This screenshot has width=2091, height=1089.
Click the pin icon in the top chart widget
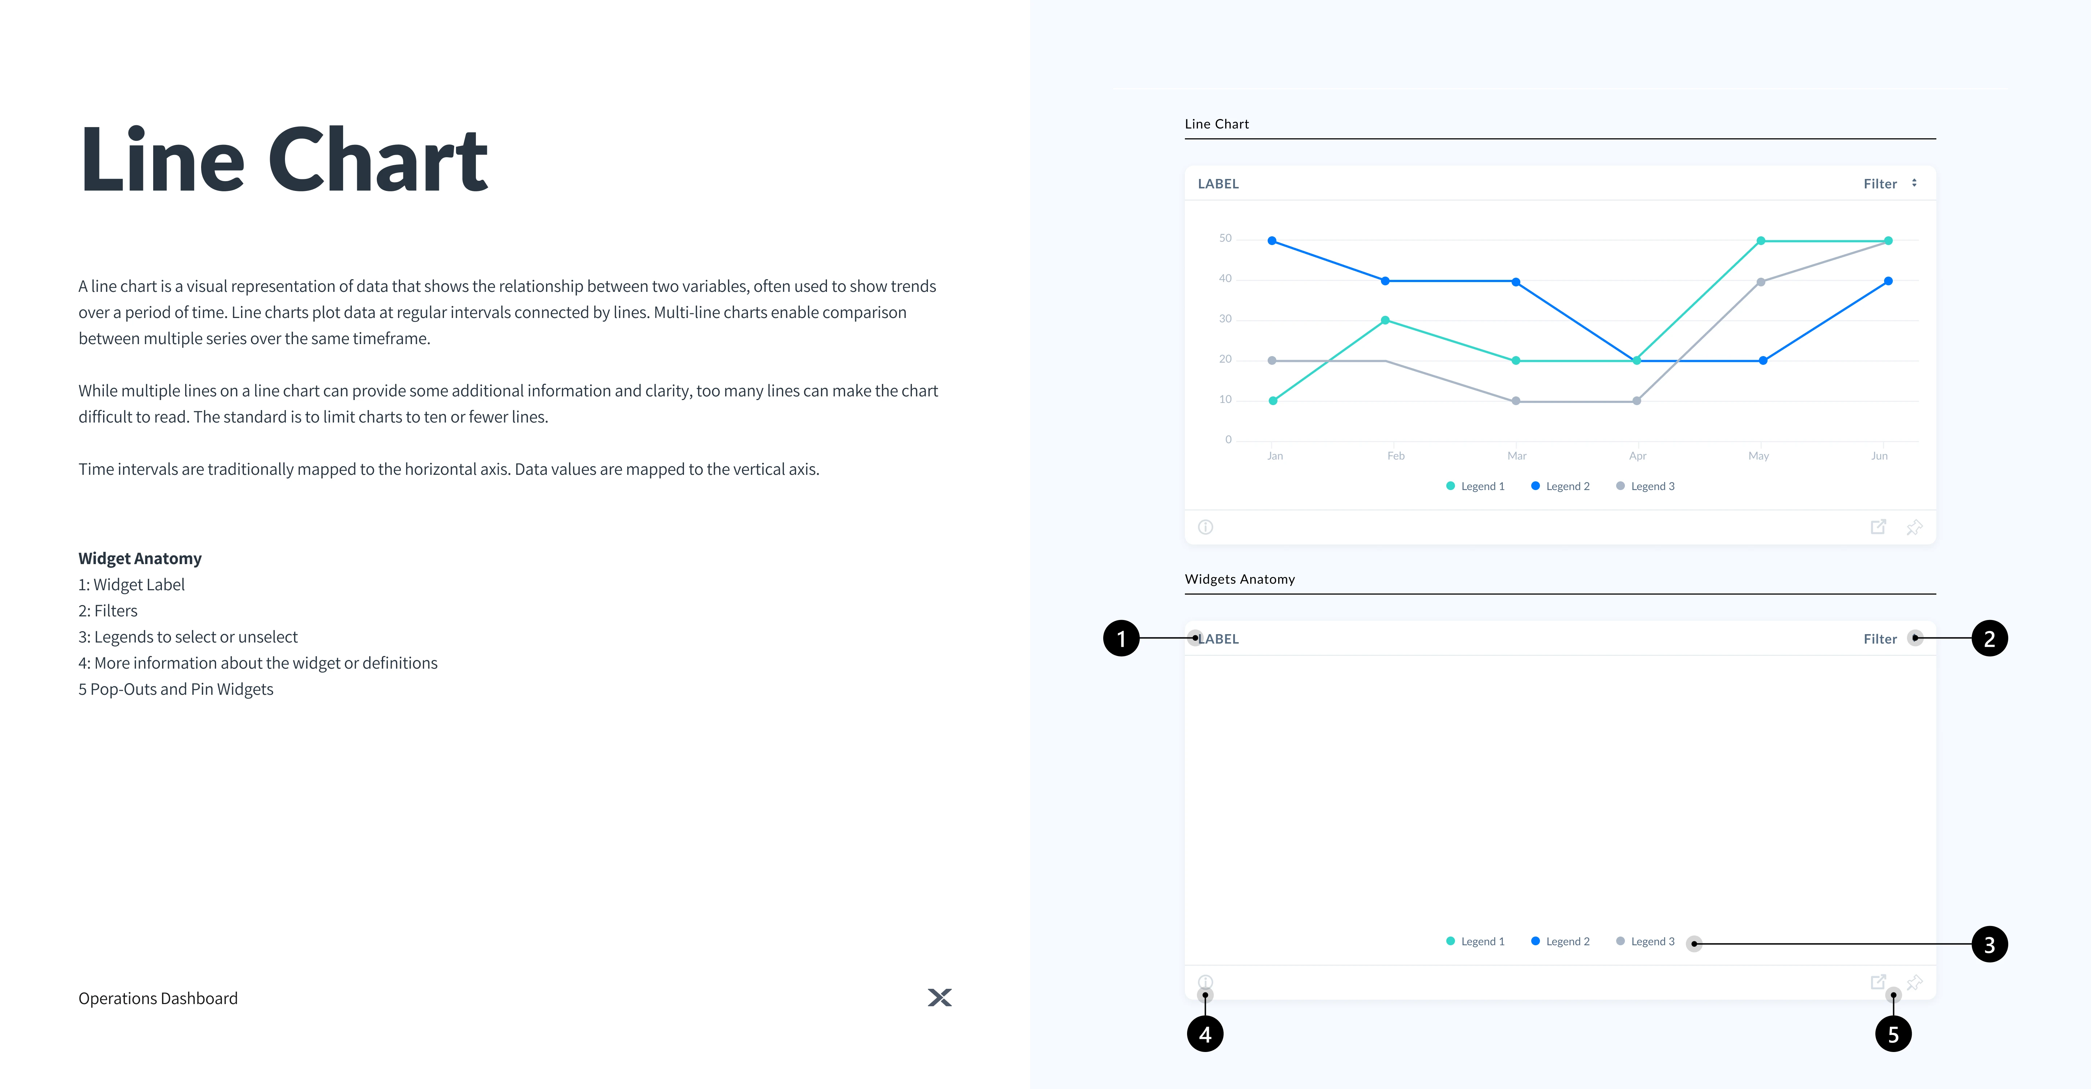tap(1914, 527)
